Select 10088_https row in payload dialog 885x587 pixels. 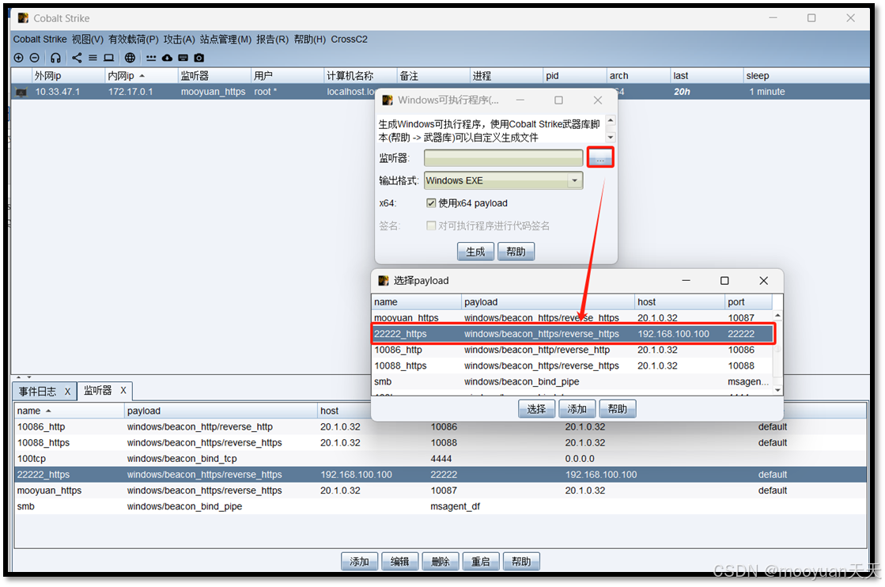pyautogui.click(x=573, y=365)
